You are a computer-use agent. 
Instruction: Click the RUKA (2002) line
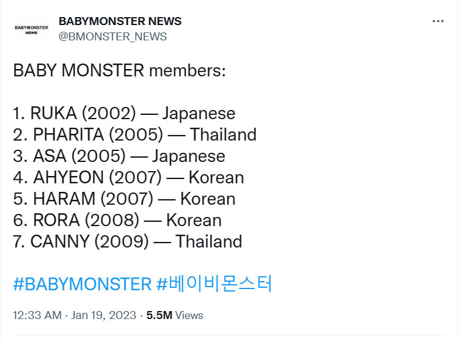click(x=124, y=113)
